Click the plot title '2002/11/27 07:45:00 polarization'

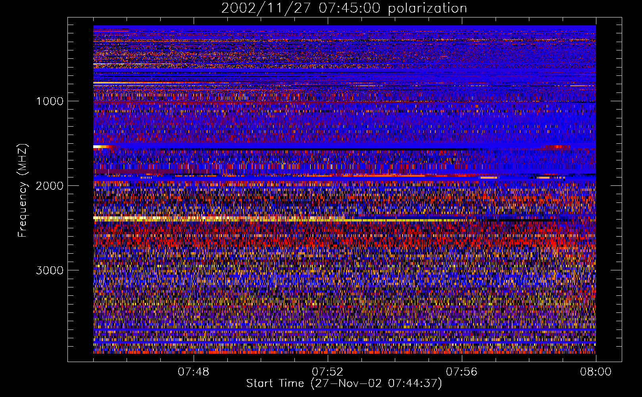coord(344,8)
